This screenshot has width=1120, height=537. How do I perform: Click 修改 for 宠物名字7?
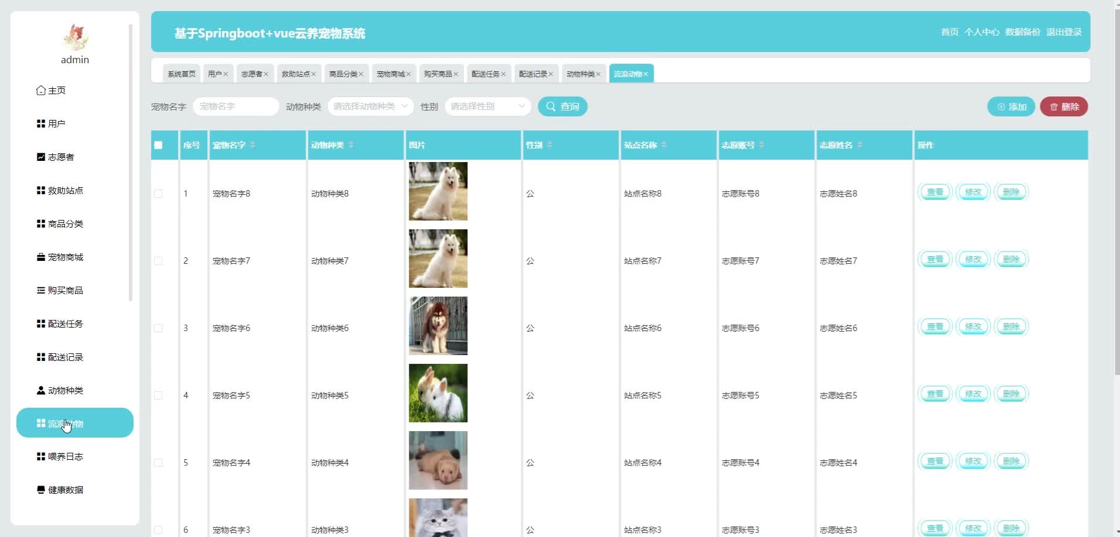point(973,260)
